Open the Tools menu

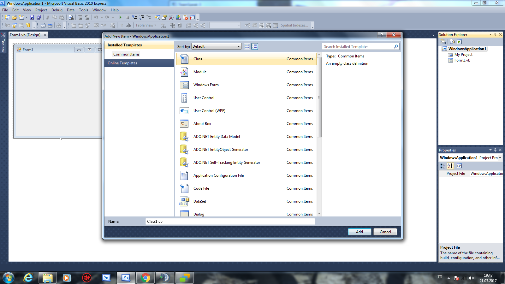[84, 10]
